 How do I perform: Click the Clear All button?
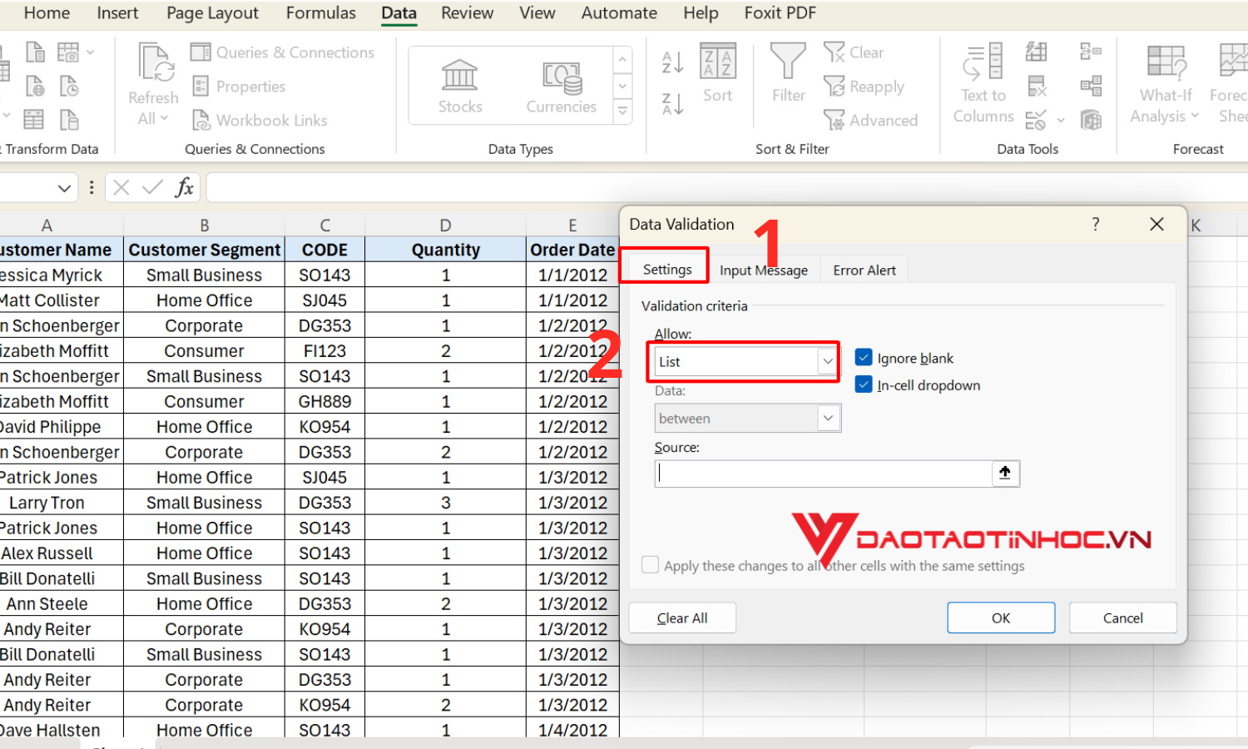(x=682, y=618)
